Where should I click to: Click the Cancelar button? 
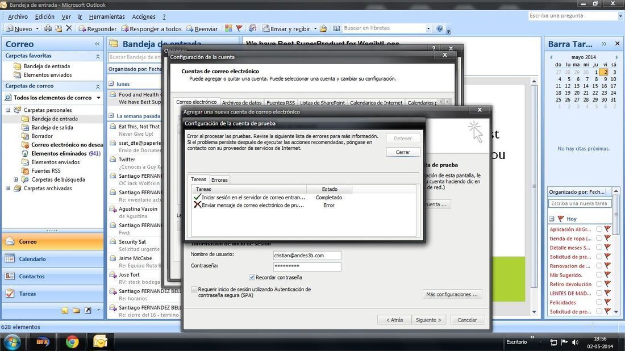[467, 320]
